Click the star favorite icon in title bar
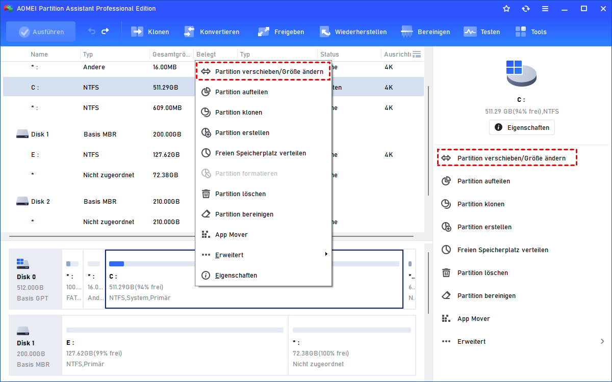 (x=506, y=9)
